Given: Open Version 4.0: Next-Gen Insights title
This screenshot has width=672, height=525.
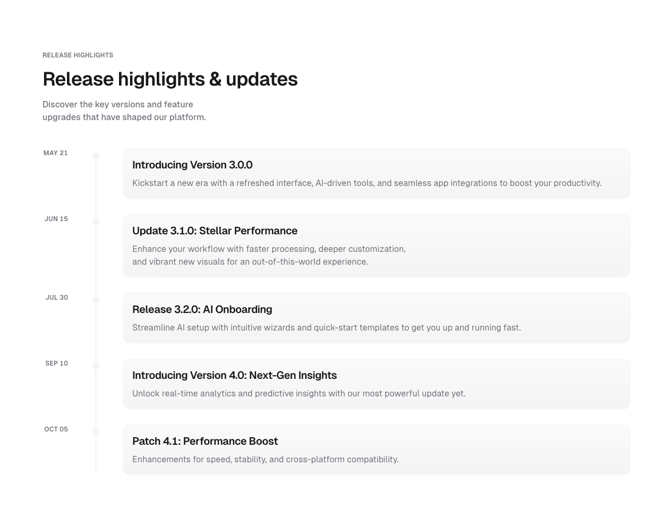Looking at the screenshot, I should (234, 375).
